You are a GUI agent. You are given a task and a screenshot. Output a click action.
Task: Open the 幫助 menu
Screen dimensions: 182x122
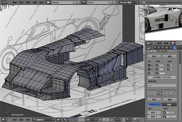coord(42,2)
